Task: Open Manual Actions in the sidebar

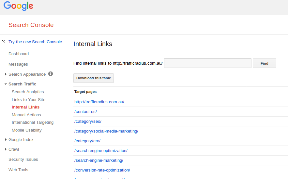Action: coord(26,115)
